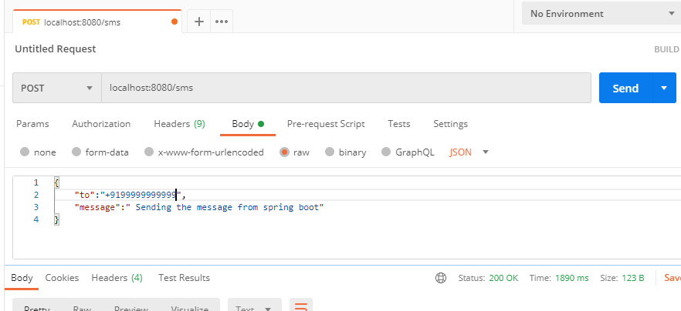Select 'x-www-form-urlencoded' body type
The image size is (681, 311).
204,152
